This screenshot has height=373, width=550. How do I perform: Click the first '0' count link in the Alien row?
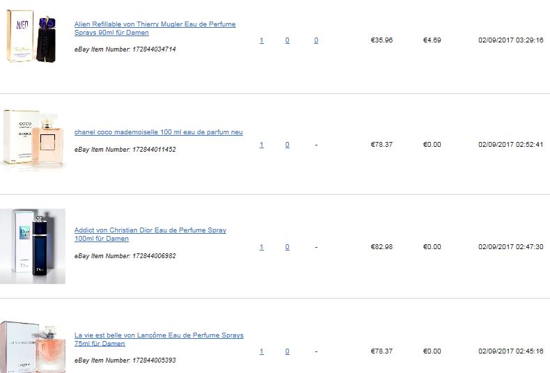(288, 40)
